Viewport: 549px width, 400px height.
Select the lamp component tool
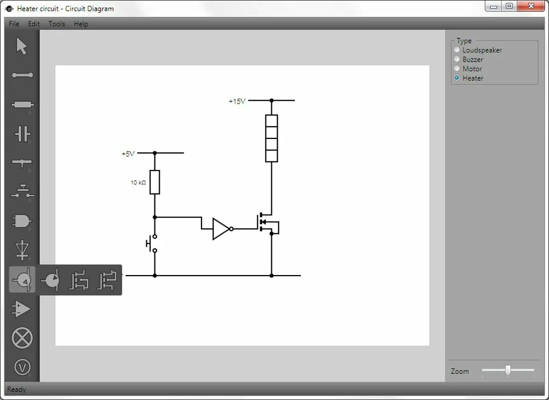point(22,338)
